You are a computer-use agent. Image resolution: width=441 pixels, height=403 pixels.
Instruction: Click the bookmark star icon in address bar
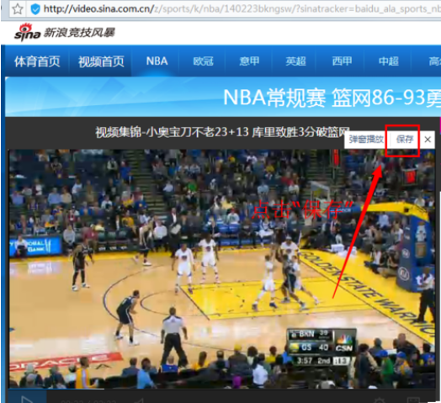(18, 9)
